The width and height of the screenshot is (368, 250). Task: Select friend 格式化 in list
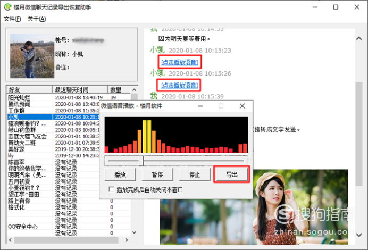[x=16, y=207]
